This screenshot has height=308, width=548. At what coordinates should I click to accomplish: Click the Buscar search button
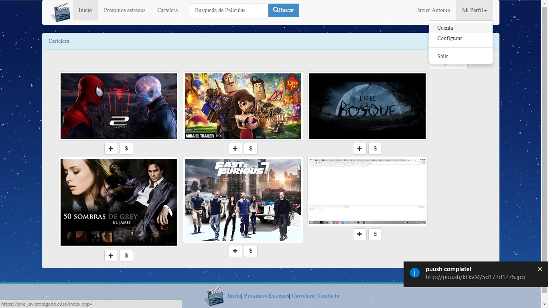pyautogui.click(x=284, y=10)
